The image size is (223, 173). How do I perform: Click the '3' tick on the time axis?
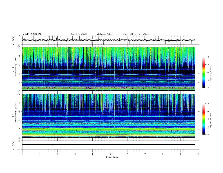(x=75, y=154)
